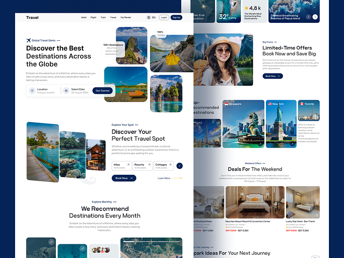The height and width of the screenshot is (258, 344).
Task: Expand the dark world map card
Action: click(51, 242)
